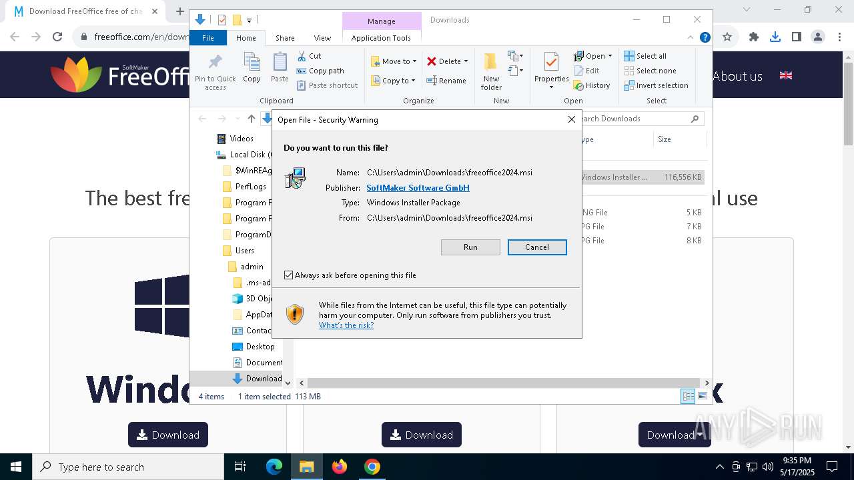The image size is (854, 480).
Task: Click the Rename ribbon button
Action: [x=446, y=81]
